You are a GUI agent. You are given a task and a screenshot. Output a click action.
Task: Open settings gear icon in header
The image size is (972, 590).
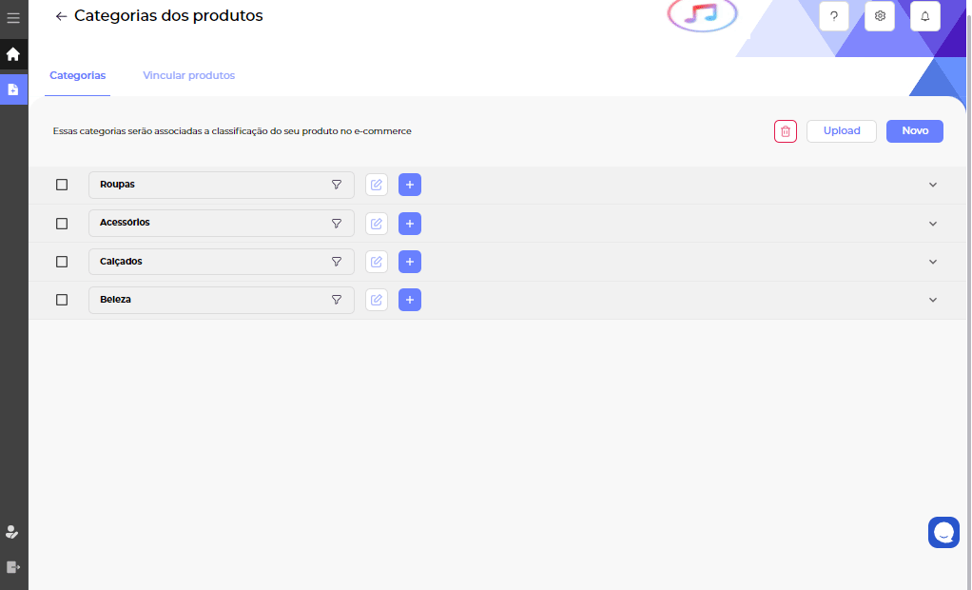click(880, 16)
